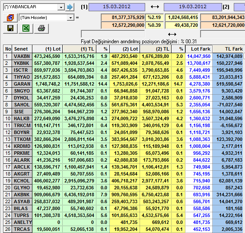Select the VAKBN stock row
Screen dimensions: 245x233
pyautogui.click(x=123, y=56)
